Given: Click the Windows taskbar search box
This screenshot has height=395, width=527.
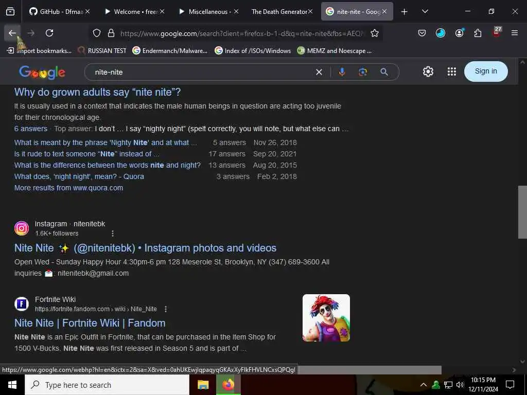Looking at the screenshot, I should [x=107, y=385].
